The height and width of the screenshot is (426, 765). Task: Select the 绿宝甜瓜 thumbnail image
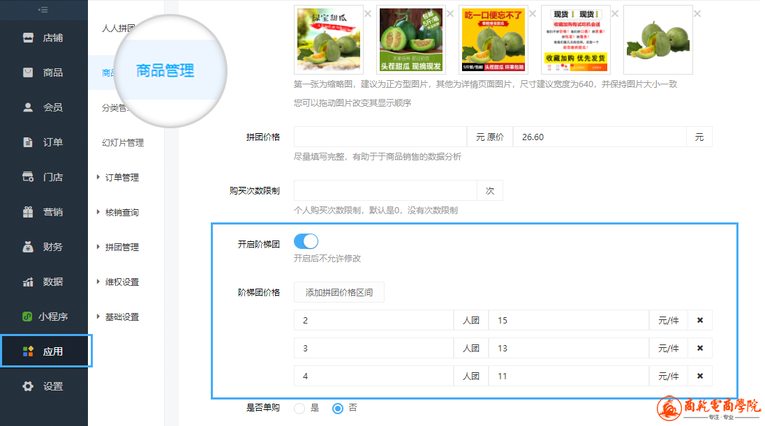pyautogui.click(x=329, y=40)
